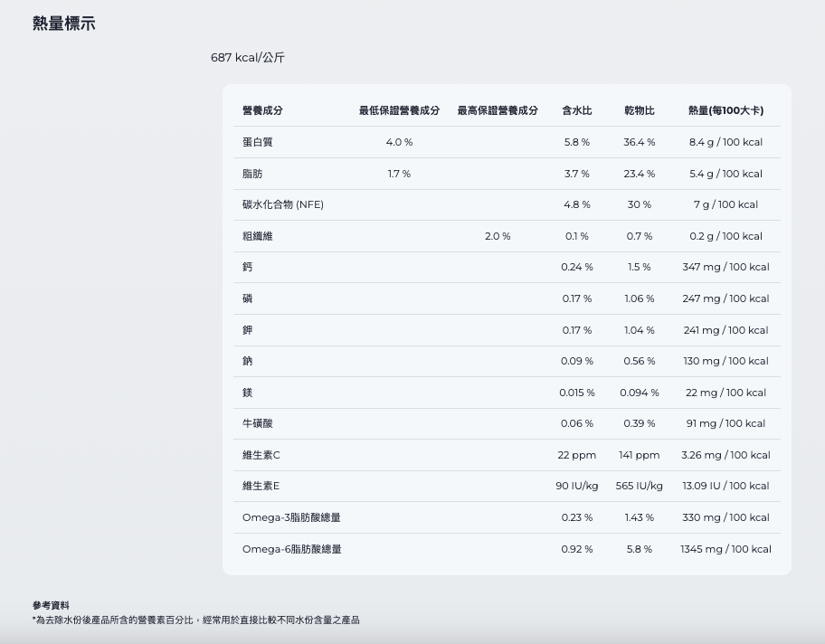The height and width of the screenshot is (644, 825).
Task: Click the 347 mg / 100 kcal calcium value
Action: click(x=725, y=267)
